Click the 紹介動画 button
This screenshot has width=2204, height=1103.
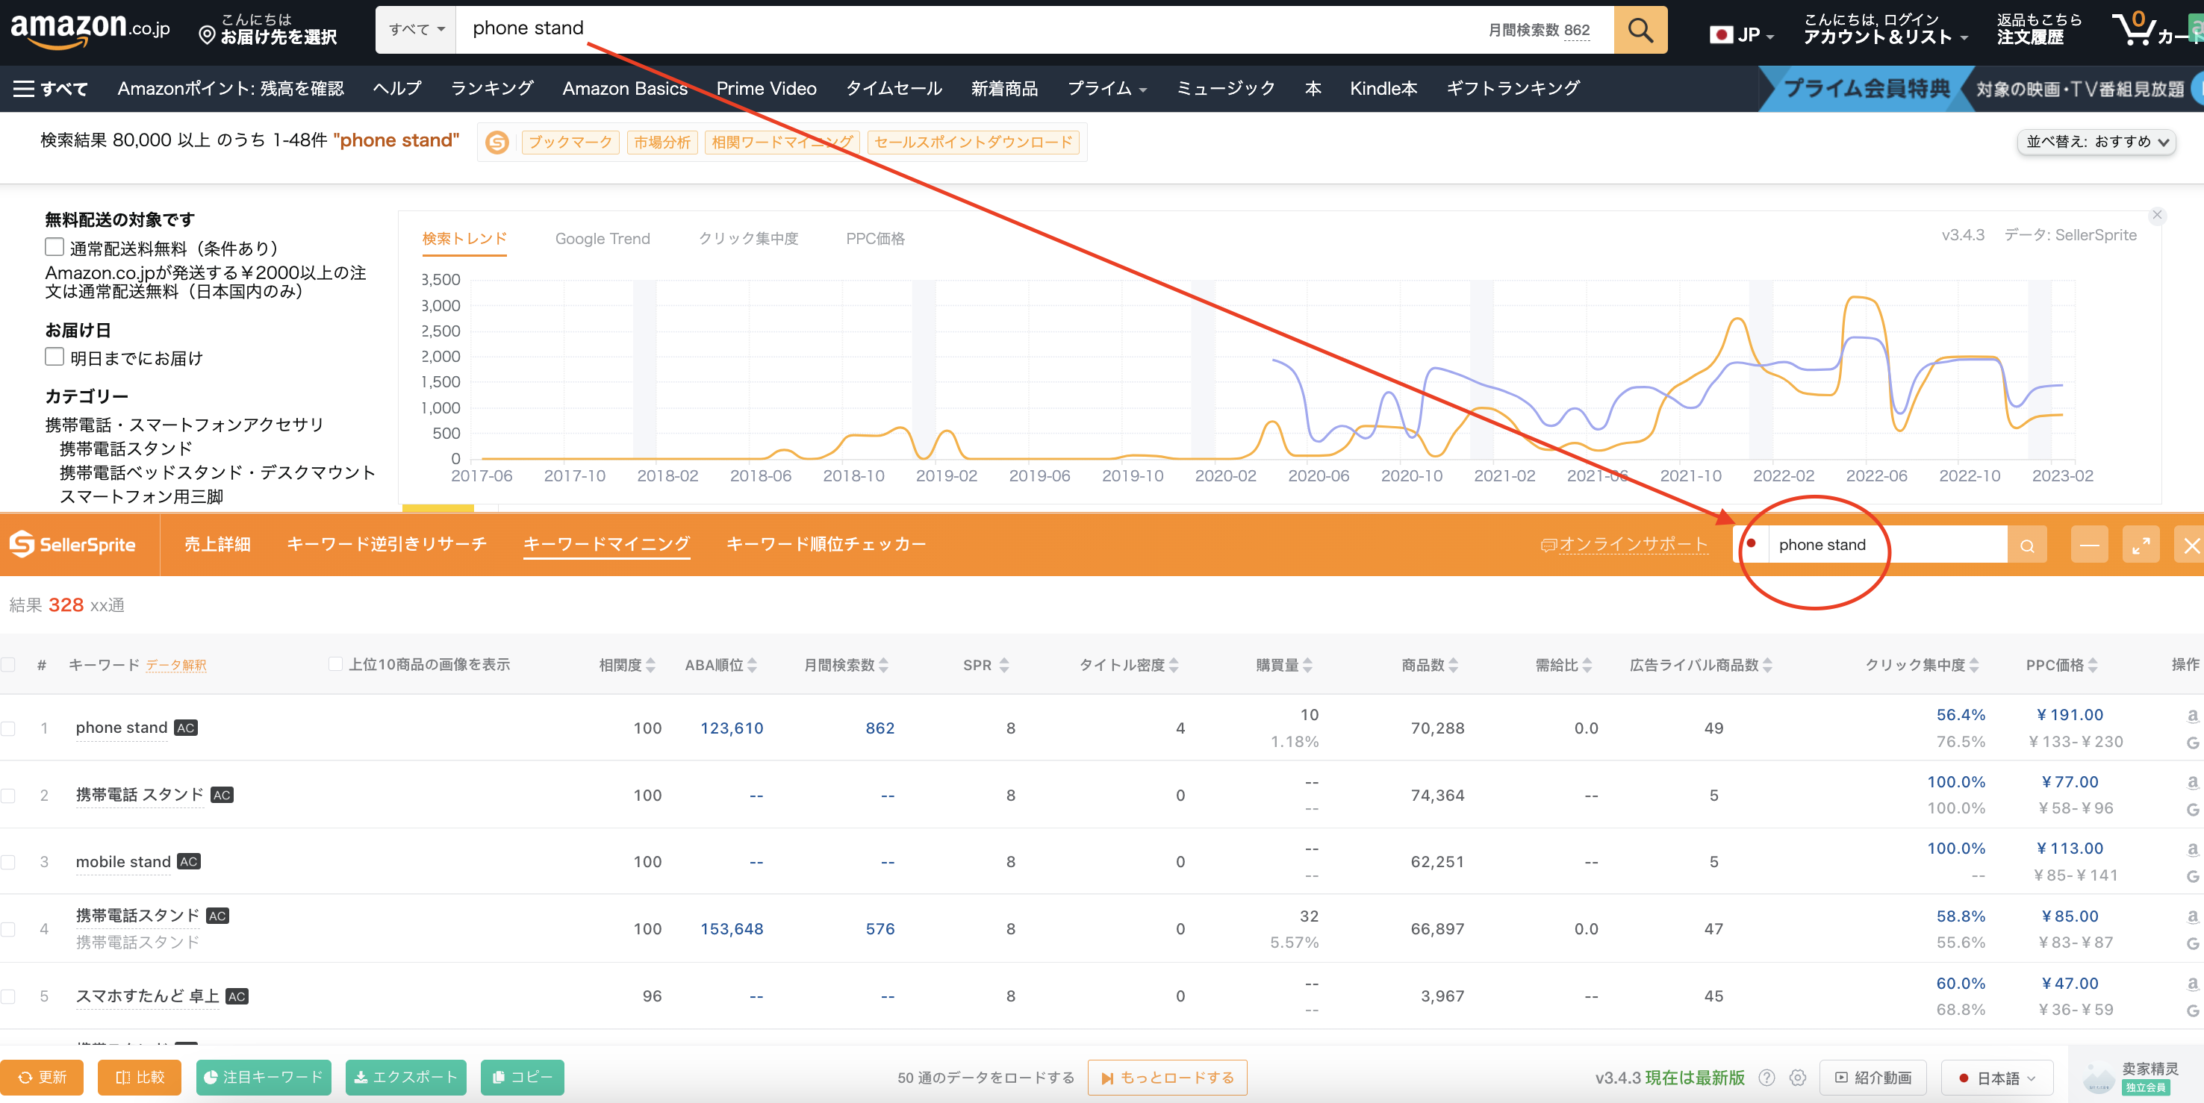pos(1873,1078)
